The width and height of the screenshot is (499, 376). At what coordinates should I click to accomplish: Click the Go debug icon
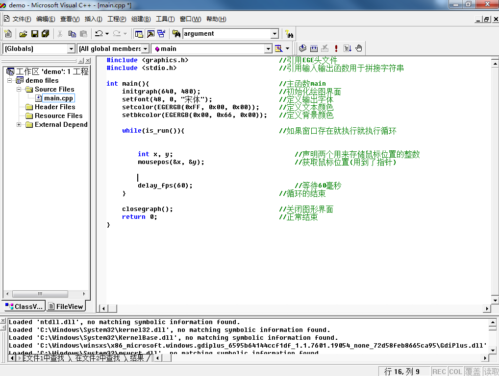pos(348,48)
